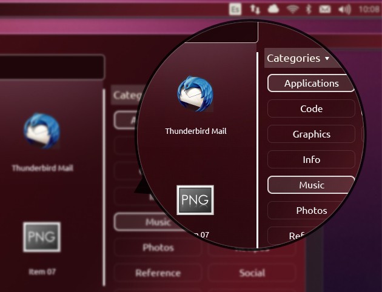Viewport: 382px width, 292px height.
Task: Open the Wi-Fi indicator menu
Action: (x=293, y=10)
